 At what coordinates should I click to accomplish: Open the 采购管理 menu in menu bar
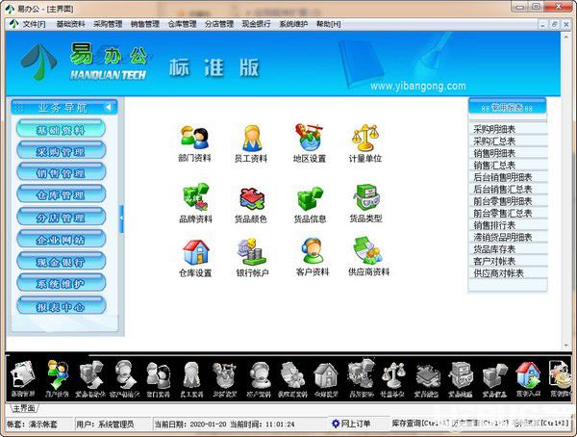tap(108, 24)
